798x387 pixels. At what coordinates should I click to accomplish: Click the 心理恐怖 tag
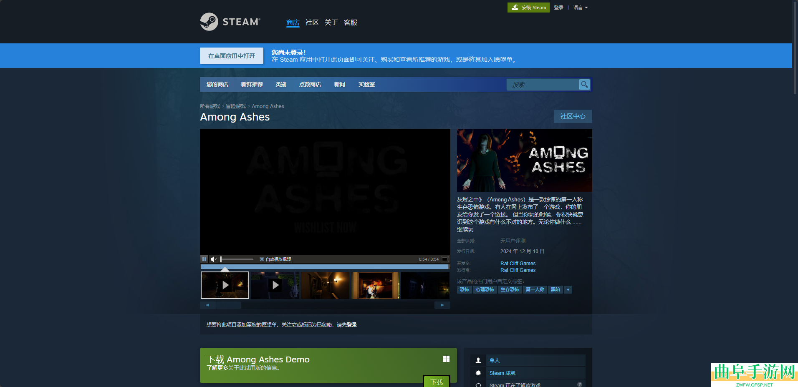pos(485,289)
